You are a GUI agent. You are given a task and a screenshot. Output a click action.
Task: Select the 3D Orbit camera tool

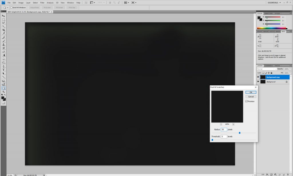3,85
